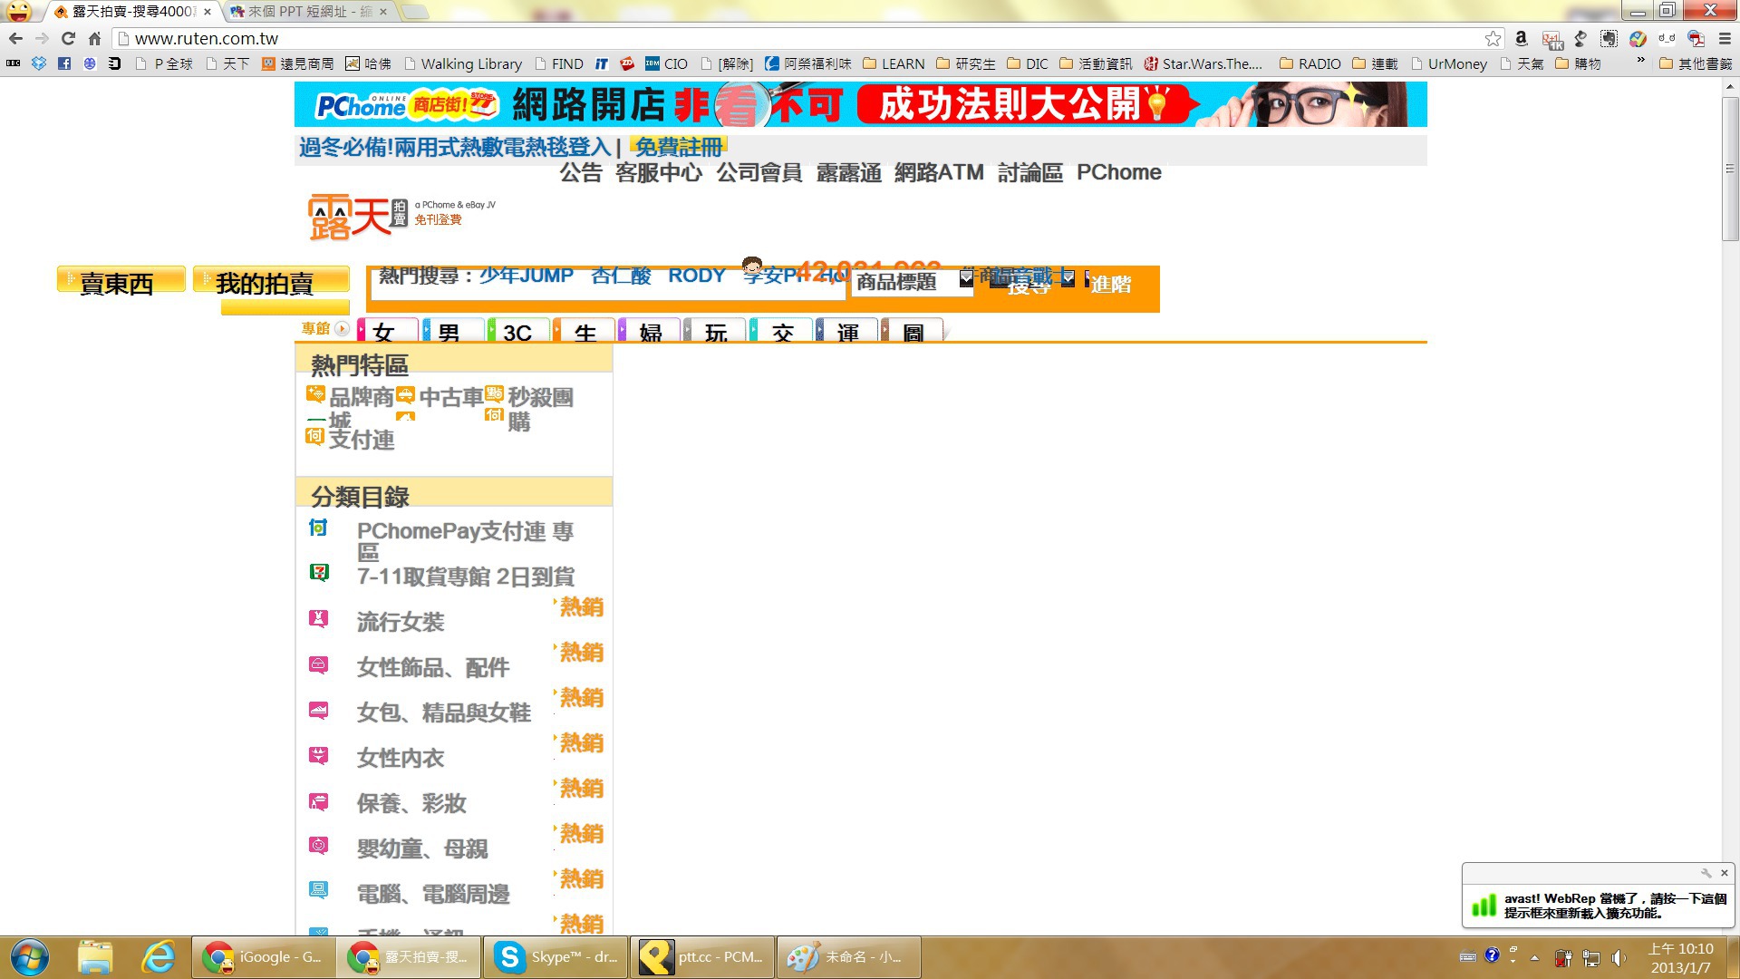Click the browser back arrow
This screenshot has width=1740, height=979.
pos(15,38)
